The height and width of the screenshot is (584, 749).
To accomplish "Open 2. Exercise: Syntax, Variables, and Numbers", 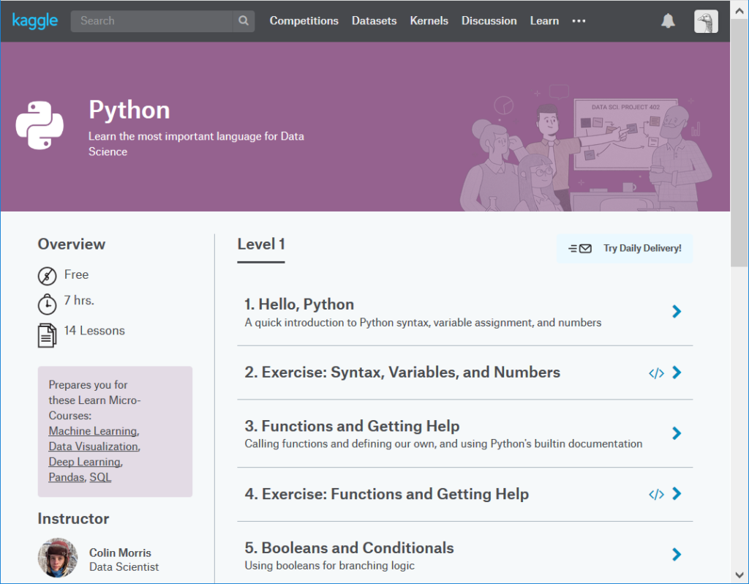I will 402,373.
